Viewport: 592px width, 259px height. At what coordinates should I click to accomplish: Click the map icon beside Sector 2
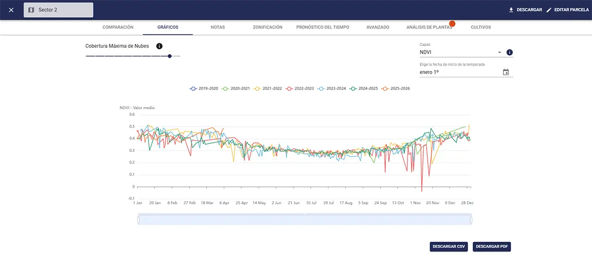[31, 10]
